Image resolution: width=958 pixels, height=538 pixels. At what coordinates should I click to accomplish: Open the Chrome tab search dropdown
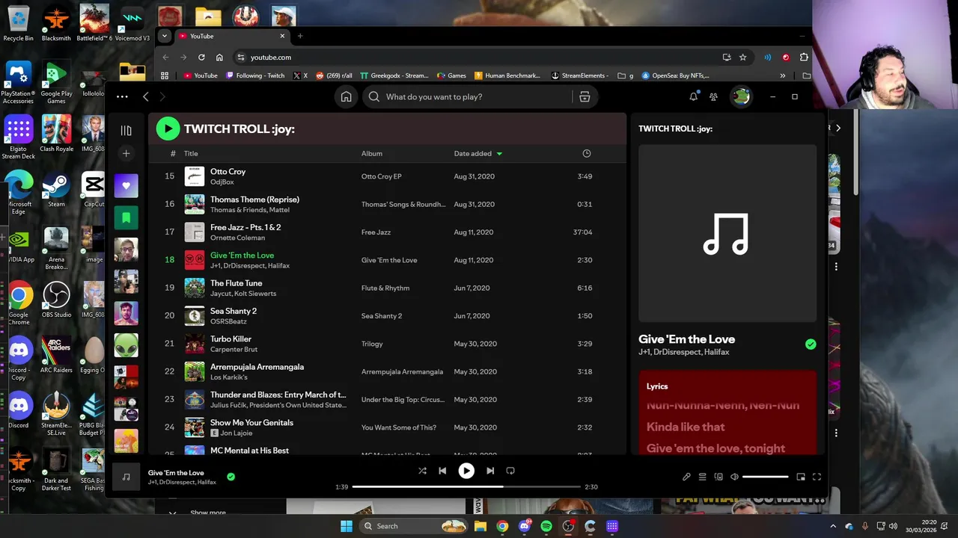pos(165,36)
